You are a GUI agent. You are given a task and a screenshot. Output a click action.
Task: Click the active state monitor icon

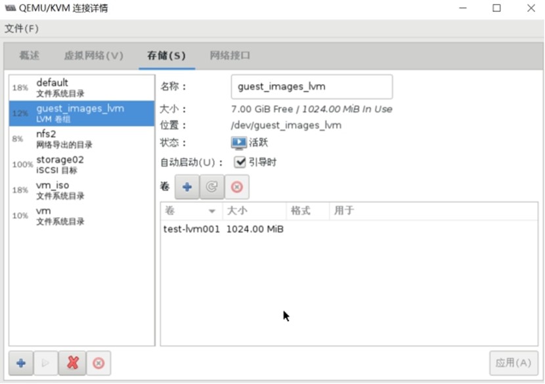click(x=238, y=142)
